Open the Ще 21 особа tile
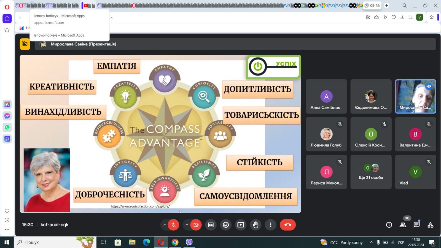Screen dimensions: 441x248 point(371,172)
